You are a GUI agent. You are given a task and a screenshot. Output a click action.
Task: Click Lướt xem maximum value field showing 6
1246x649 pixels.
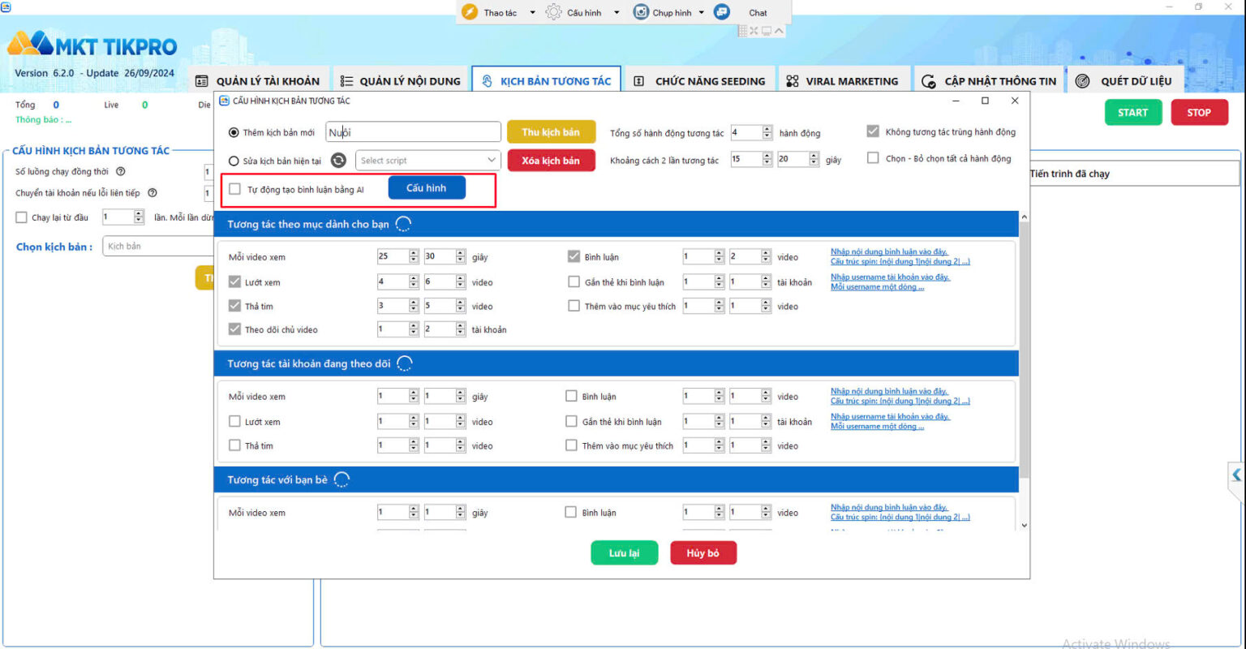coord(439,282)
